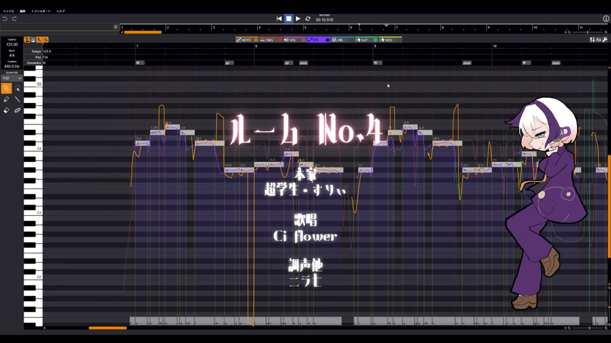611x343 pixels.
Task: Toggle HUS layer visibility box
Action: pyautogui.click(x=399, y=40)
